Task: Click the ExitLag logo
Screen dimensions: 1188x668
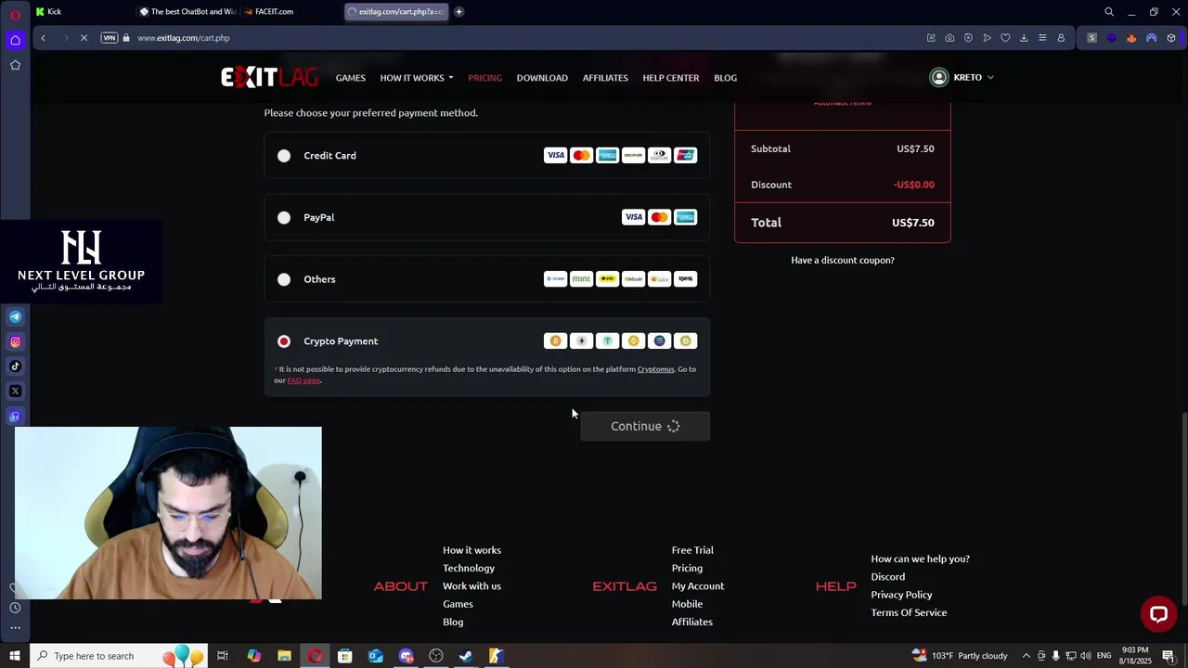Action: (269, 77)
